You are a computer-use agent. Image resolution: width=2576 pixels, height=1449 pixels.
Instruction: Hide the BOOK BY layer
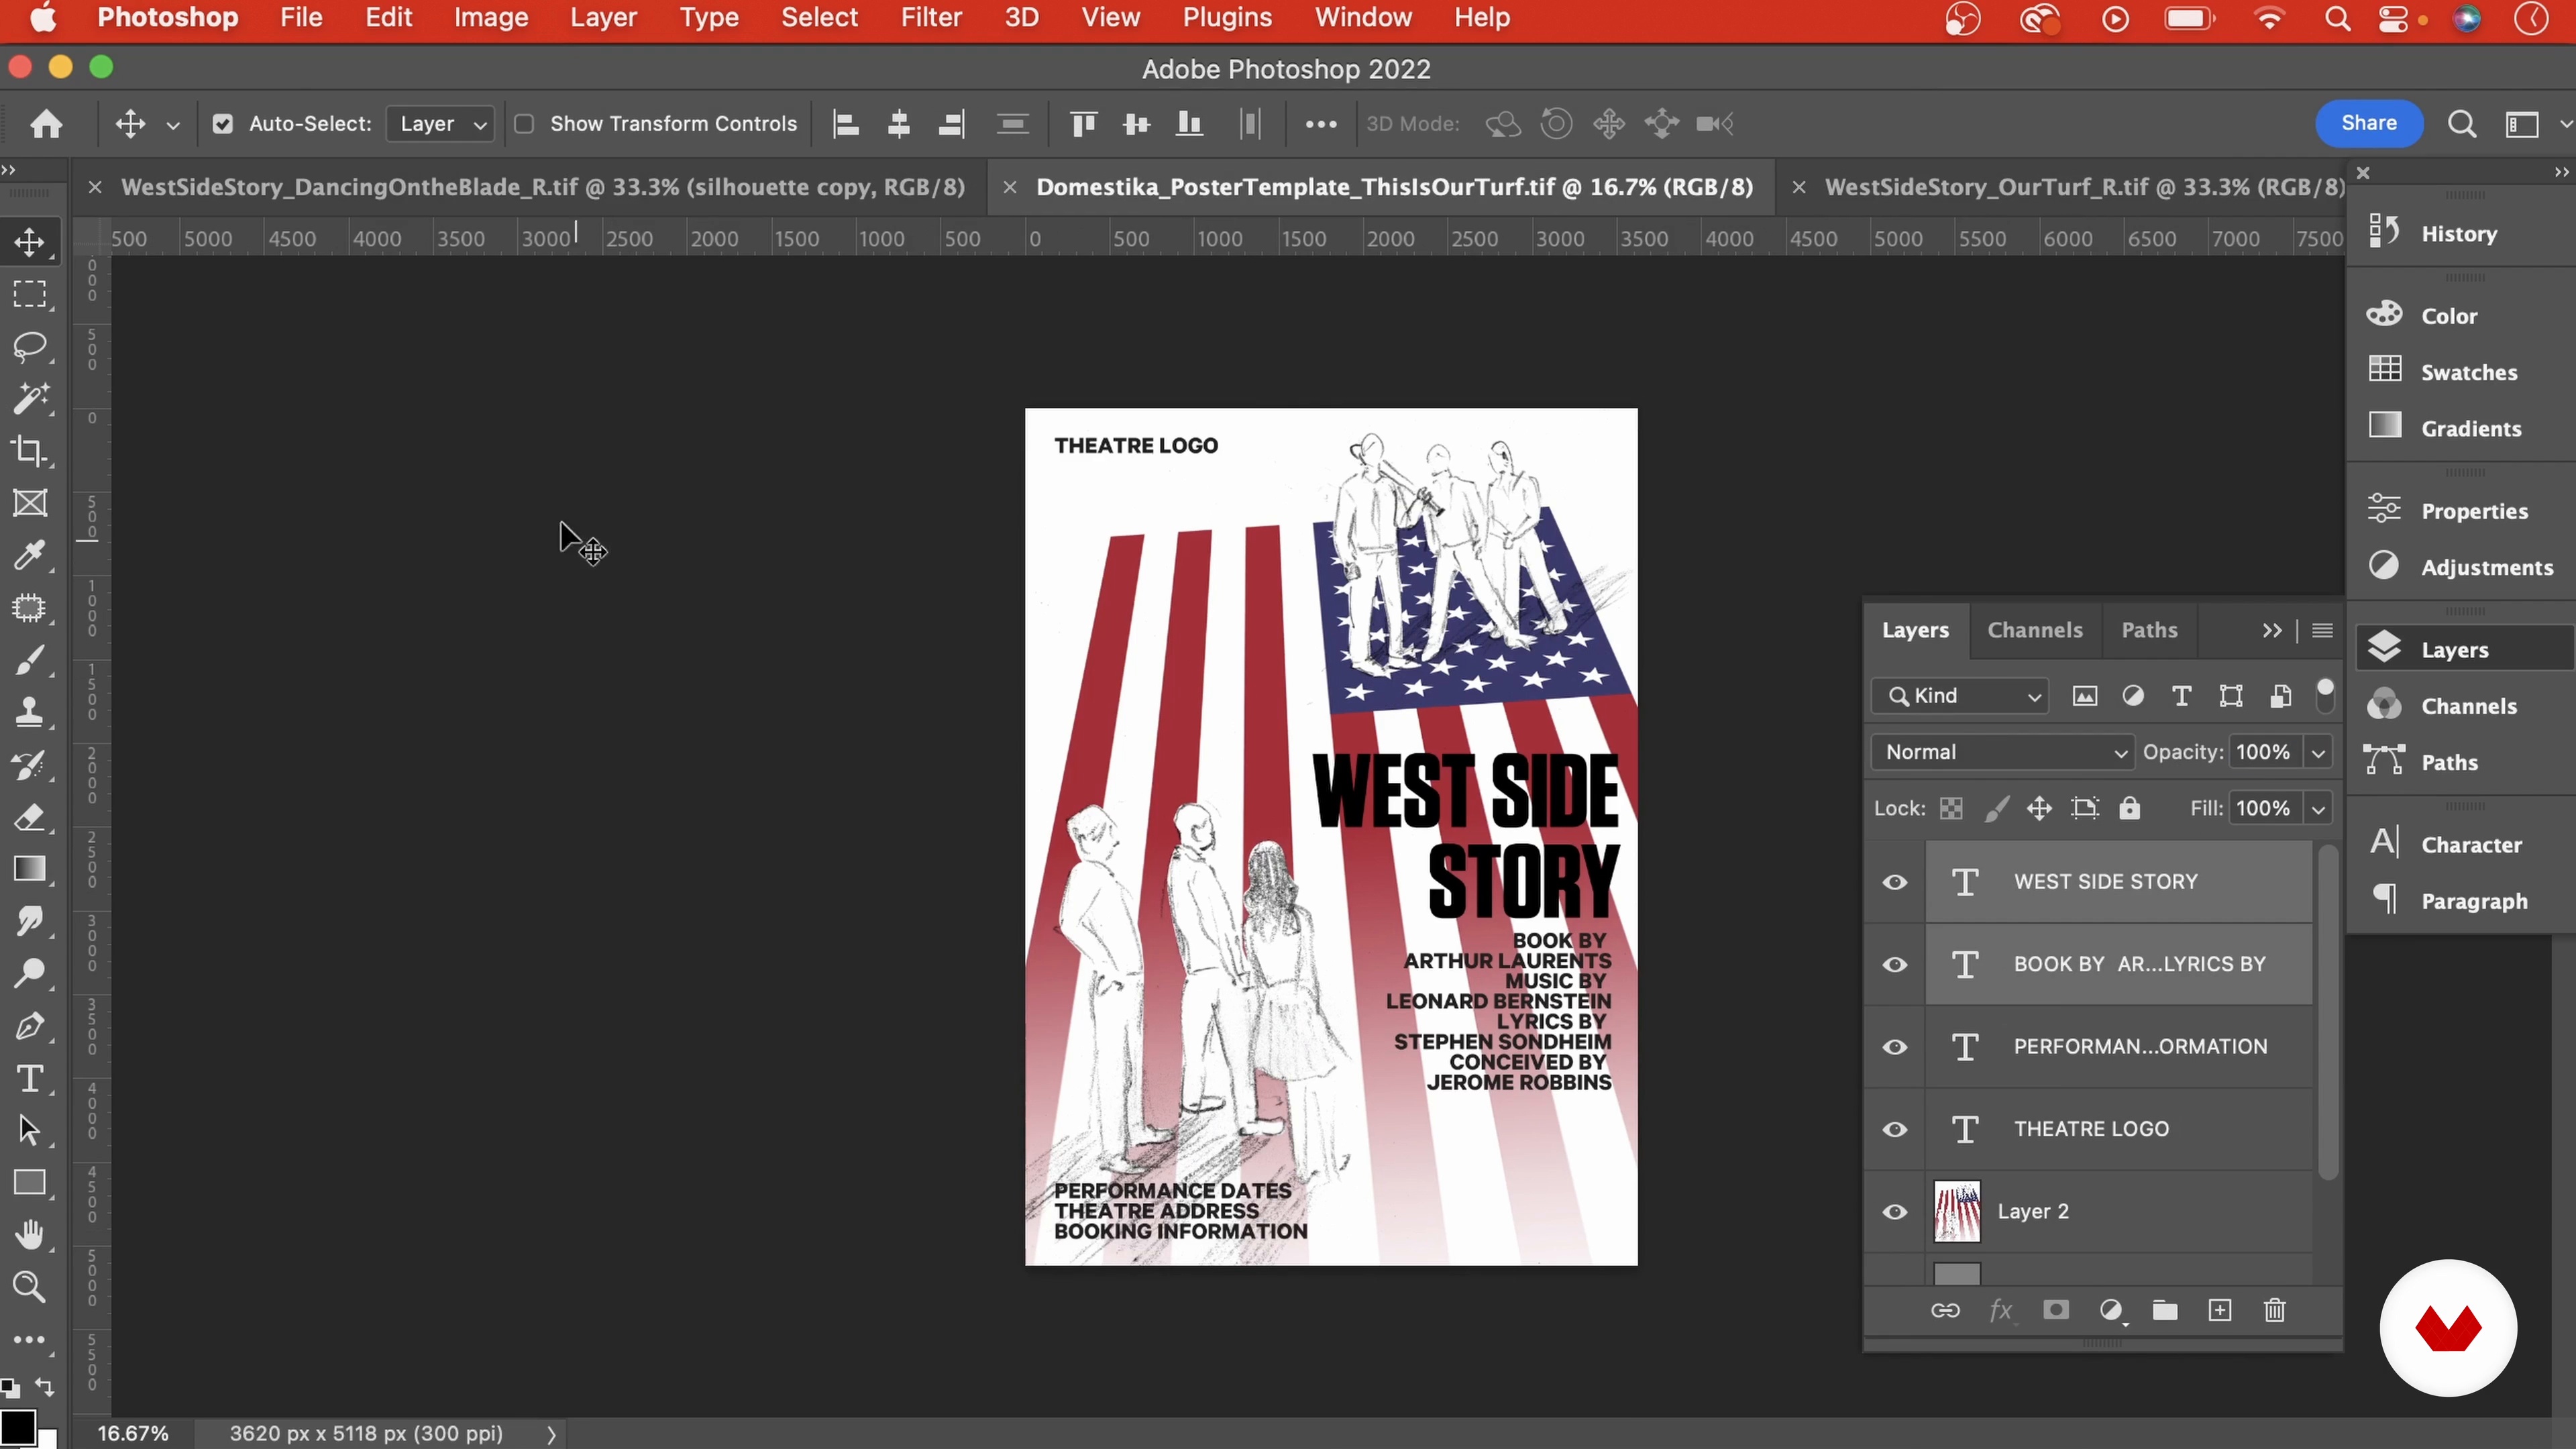coord(1895,965)
